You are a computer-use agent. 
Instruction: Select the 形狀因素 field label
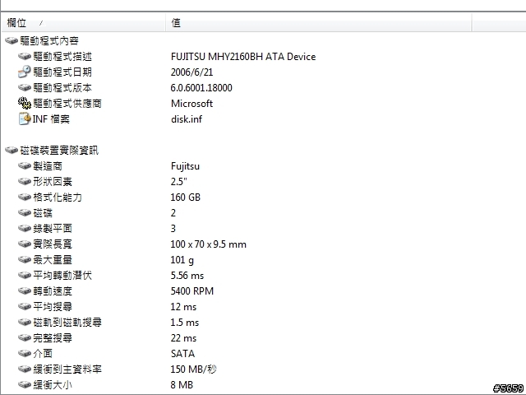pyautogui.click(x=53, y=182)
